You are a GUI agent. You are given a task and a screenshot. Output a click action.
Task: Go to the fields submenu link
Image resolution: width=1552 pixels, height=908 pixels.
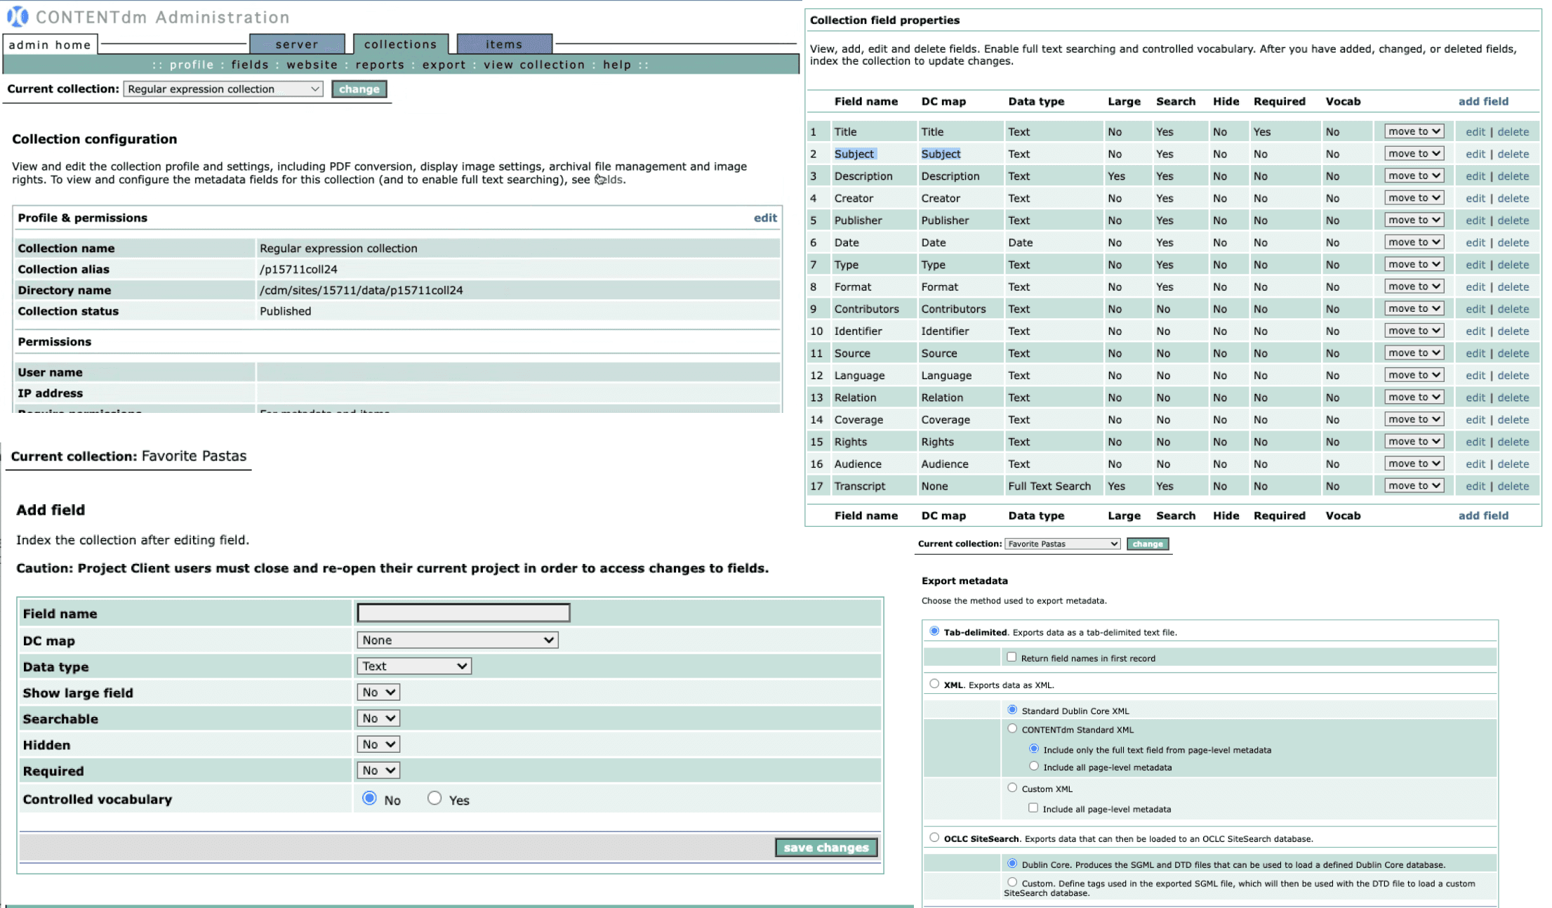pos(250,65)
